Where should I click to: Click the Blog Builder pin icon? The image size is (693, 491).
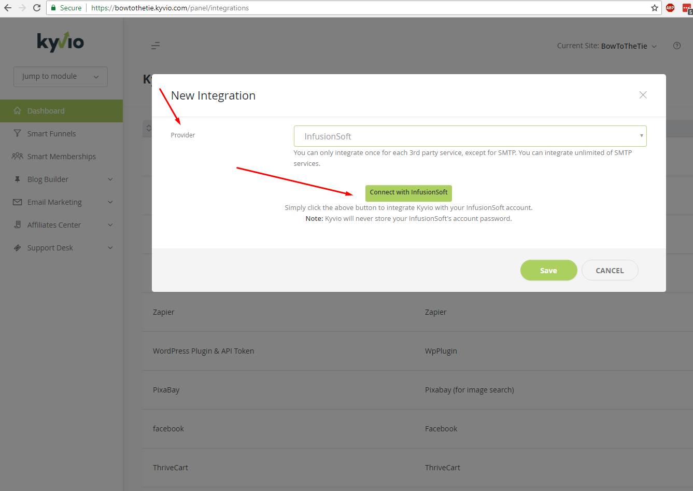(17, 179)
